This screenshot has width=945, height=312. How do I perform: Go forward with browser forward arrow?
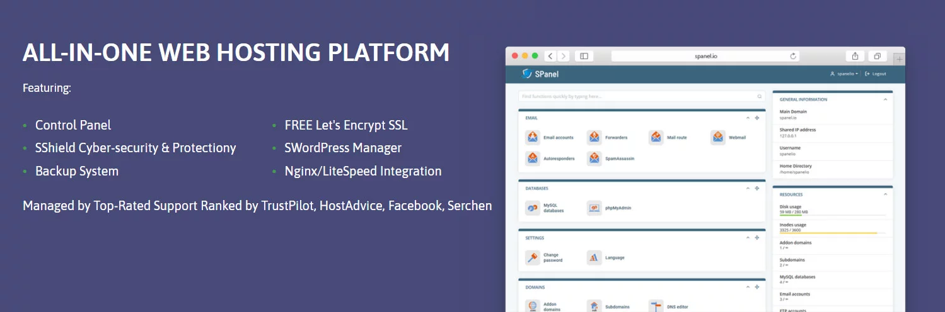[563, 56]
